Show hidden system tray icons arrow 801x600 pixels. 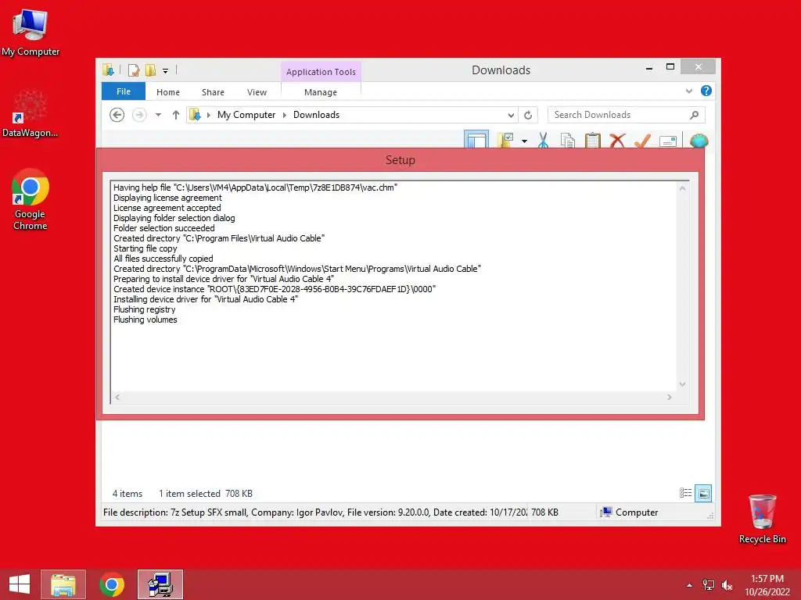coord(690,585)
